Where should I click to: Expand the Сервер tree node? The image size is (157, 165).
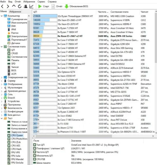pos(2,81)
